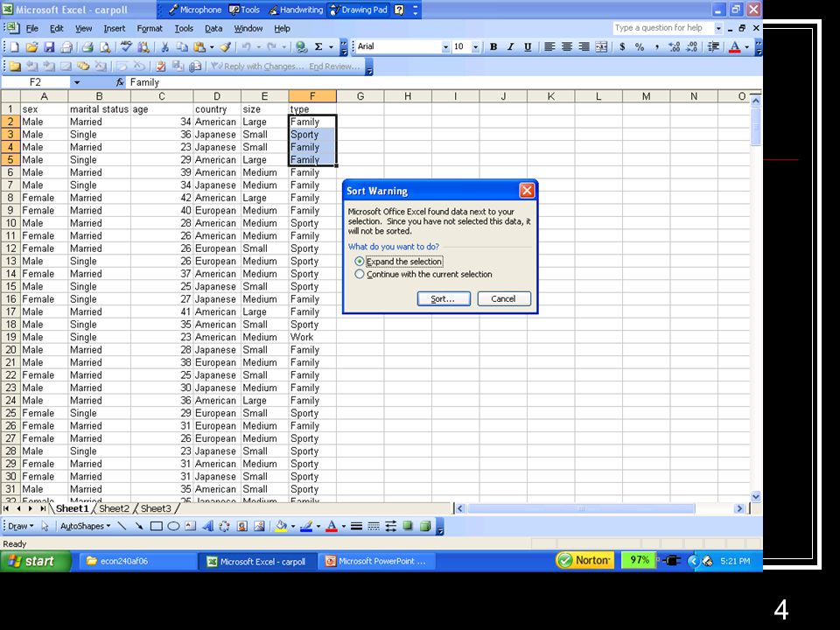This screenshot has width=840, height=630.
Task: Select the Rectangle drawing tool
Action: 156,526
